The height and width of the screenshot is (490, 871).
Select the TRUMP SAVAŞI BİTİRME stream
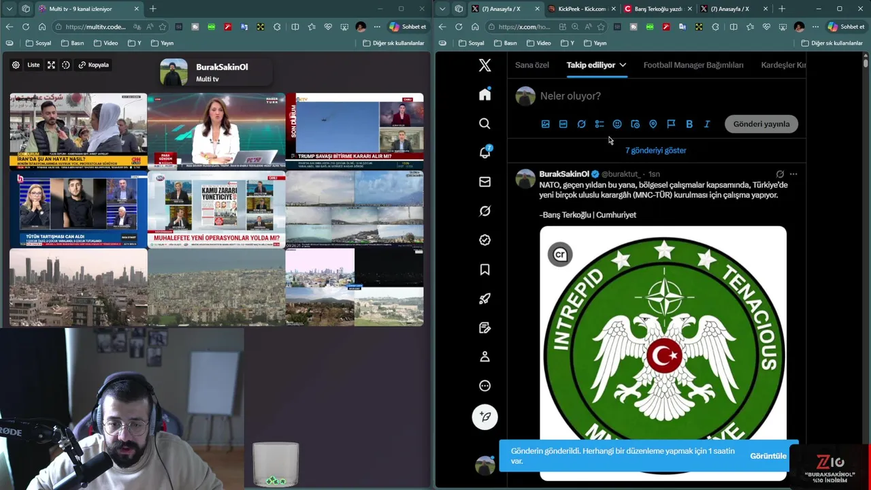355,131
